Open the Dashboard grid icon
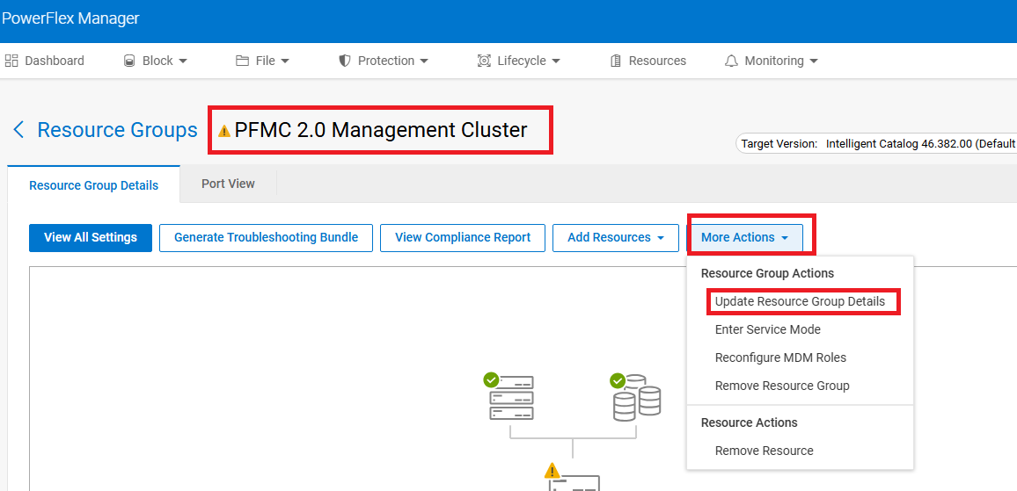This screenshot has height=491, width=1017. point(12,61)
